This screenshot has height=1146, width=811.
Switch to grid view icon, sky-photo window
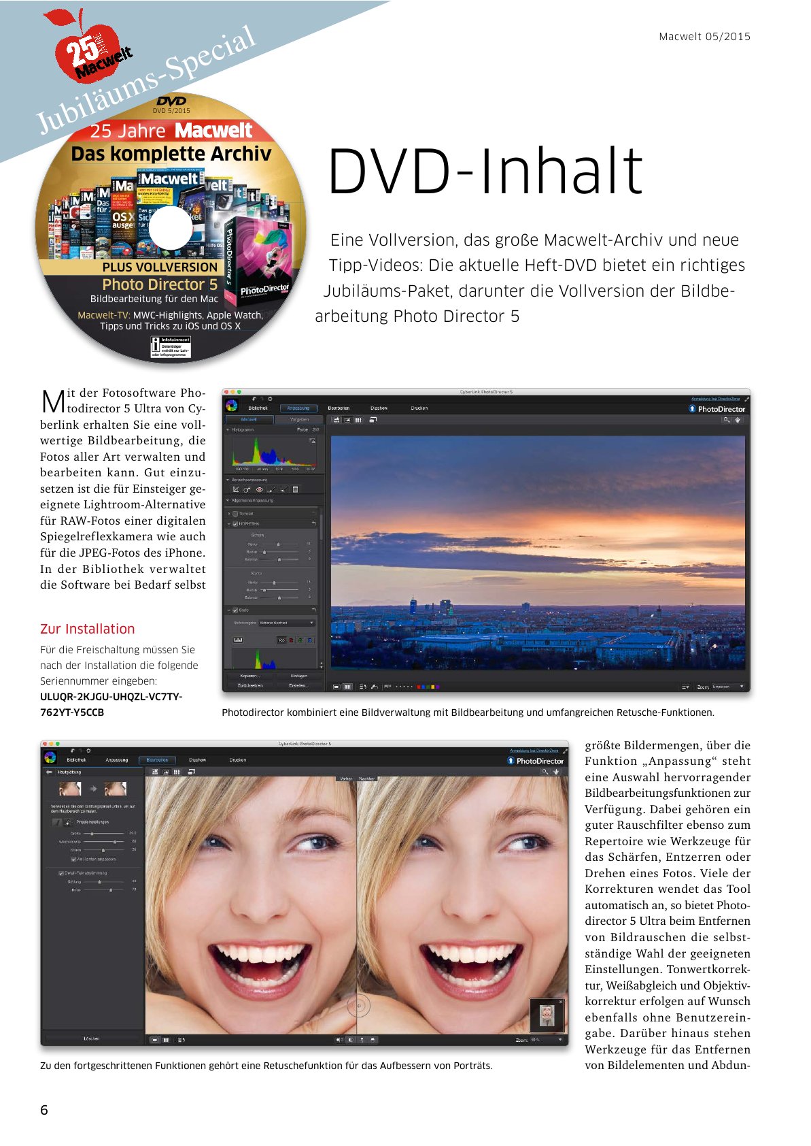click(x=358, y=420)
